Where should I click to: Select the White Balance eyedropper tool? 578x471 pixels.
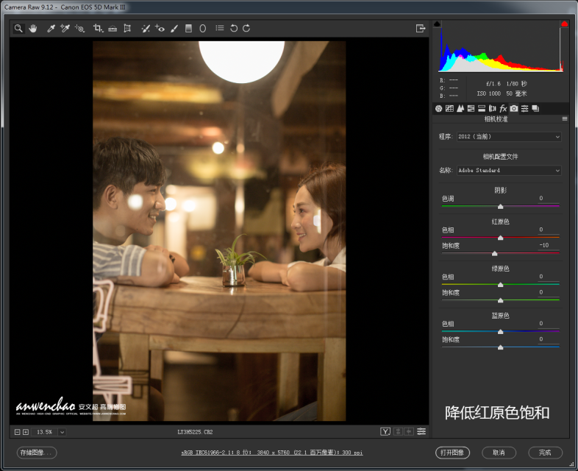51,29
